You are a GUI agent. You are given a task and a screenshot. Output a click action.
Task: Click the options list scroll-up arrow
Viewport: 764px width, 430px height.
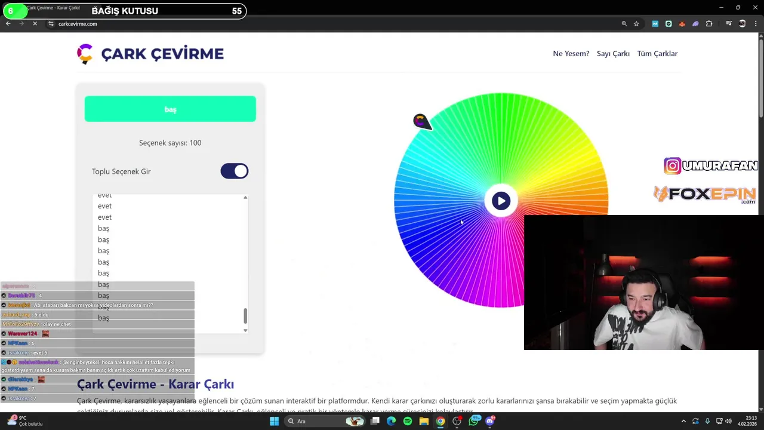(245, 198)
